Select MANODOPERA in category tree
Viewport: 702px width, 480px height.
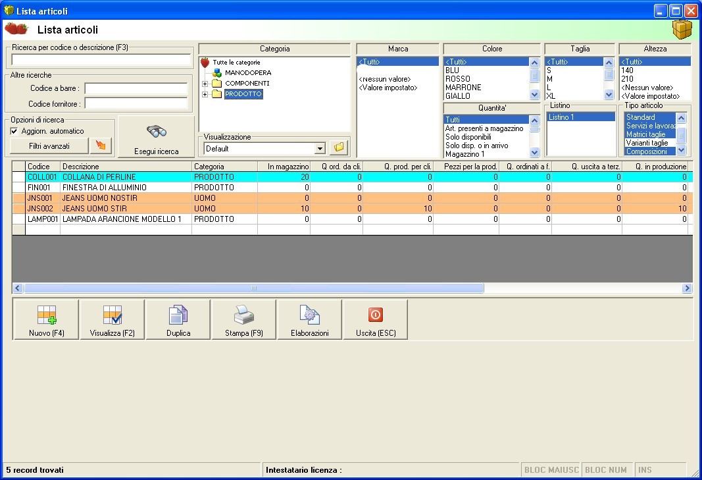[247, 73]
